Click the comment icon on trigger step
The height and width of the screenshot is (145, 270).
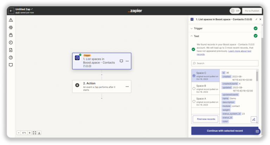click(121, 61)
